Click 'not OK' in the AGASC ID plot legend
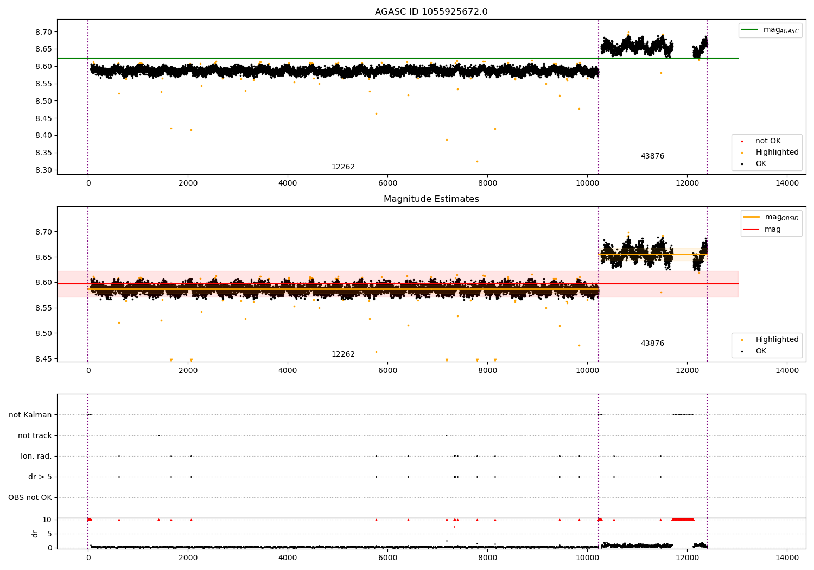This screenshot has height=570, width=814. (768, 141)
